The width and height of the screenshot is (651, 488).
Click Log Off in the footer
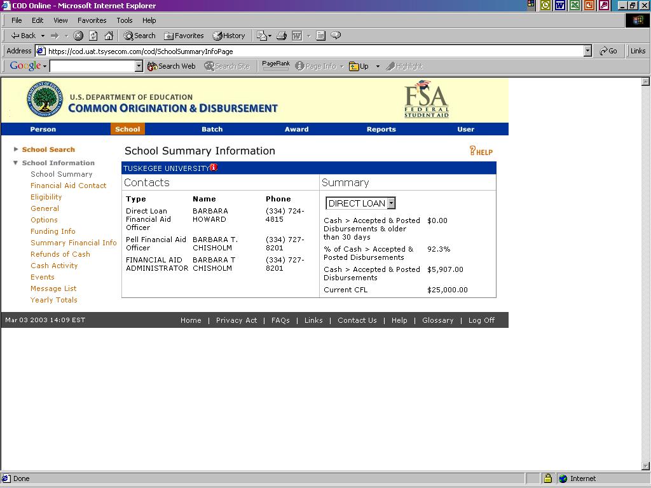coord(482,320)
